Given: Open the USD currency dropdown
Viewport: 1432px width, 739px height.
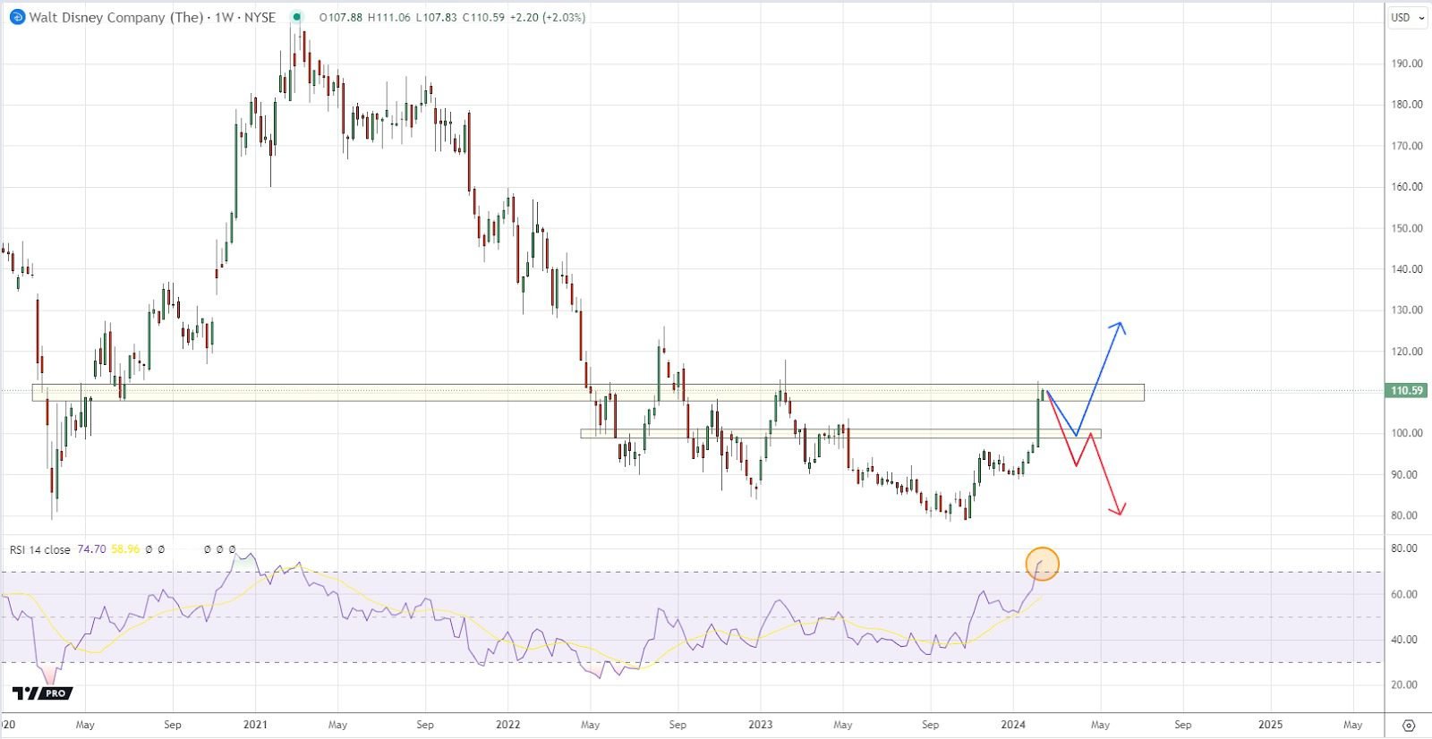Looking at the screenshot, I should 1407,17.
